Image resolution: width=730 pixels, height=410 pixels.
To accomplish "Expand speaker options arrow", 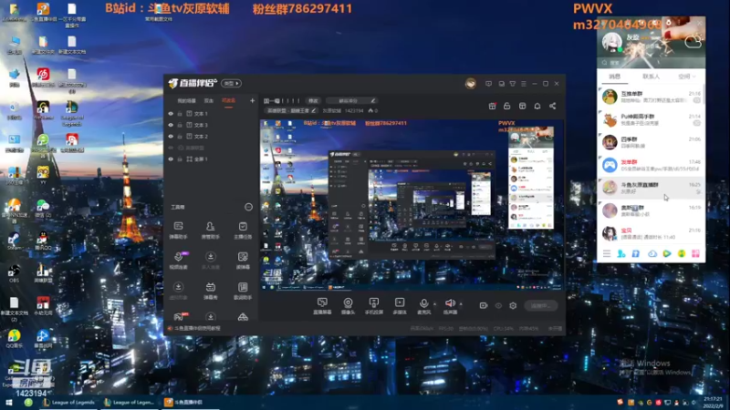I will point(461,304).
